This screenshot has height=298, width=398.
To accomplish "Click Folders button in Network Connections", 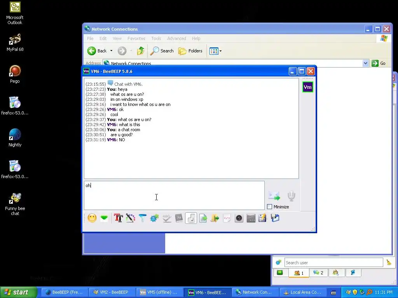I will [x=190, y=51].
